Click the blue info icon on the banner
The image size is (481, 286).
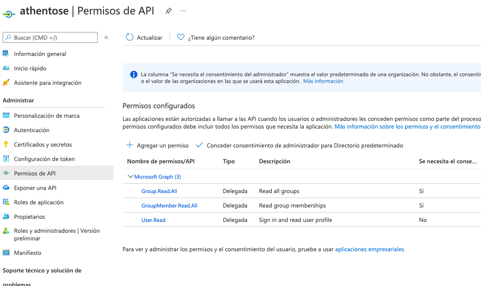pyautogui.click(x=133, y=74)
